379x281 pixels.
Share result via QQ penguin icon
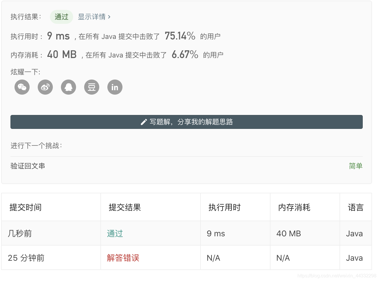pos(68,87)
